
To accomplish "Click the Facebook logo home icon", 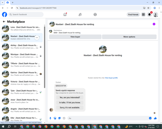I will point(5,15).
